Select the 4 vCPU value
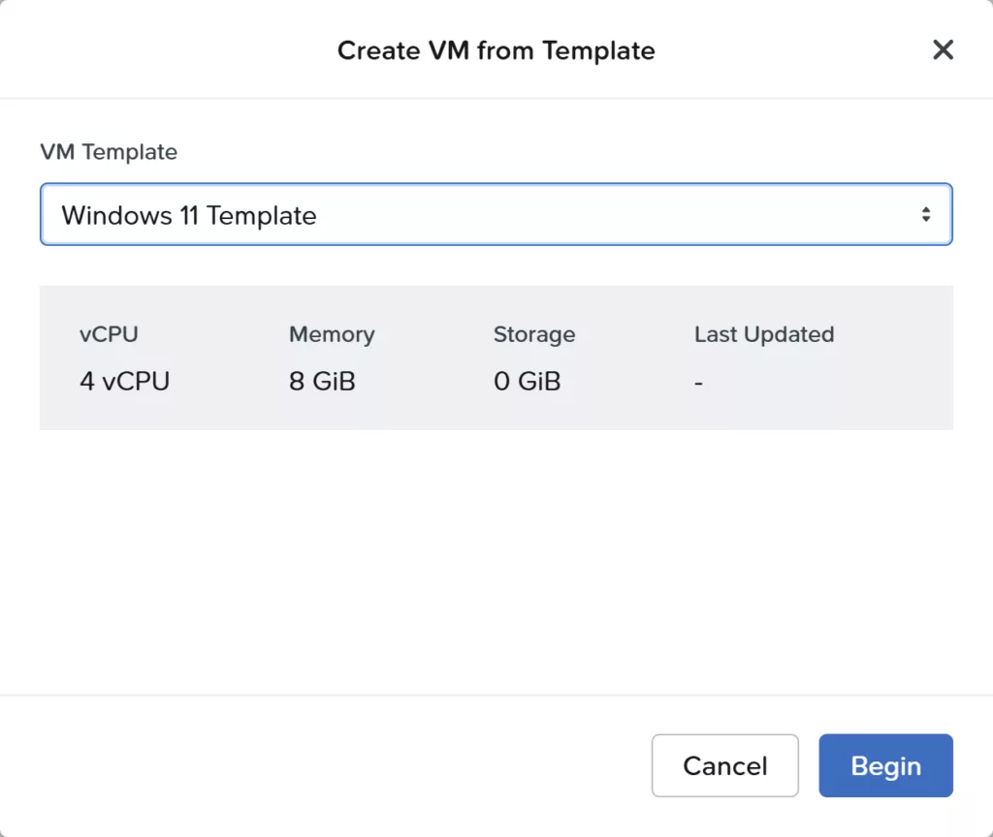 (x=124, y=382)
